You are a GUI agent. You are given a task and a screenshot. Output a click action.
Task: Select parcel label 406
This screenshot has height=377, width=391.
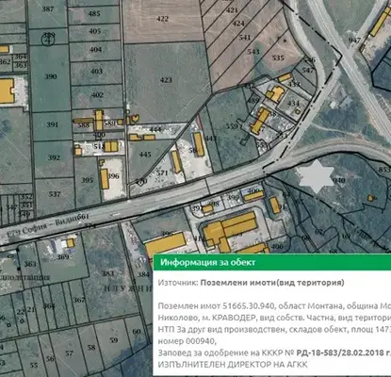[x=277, y=246]
